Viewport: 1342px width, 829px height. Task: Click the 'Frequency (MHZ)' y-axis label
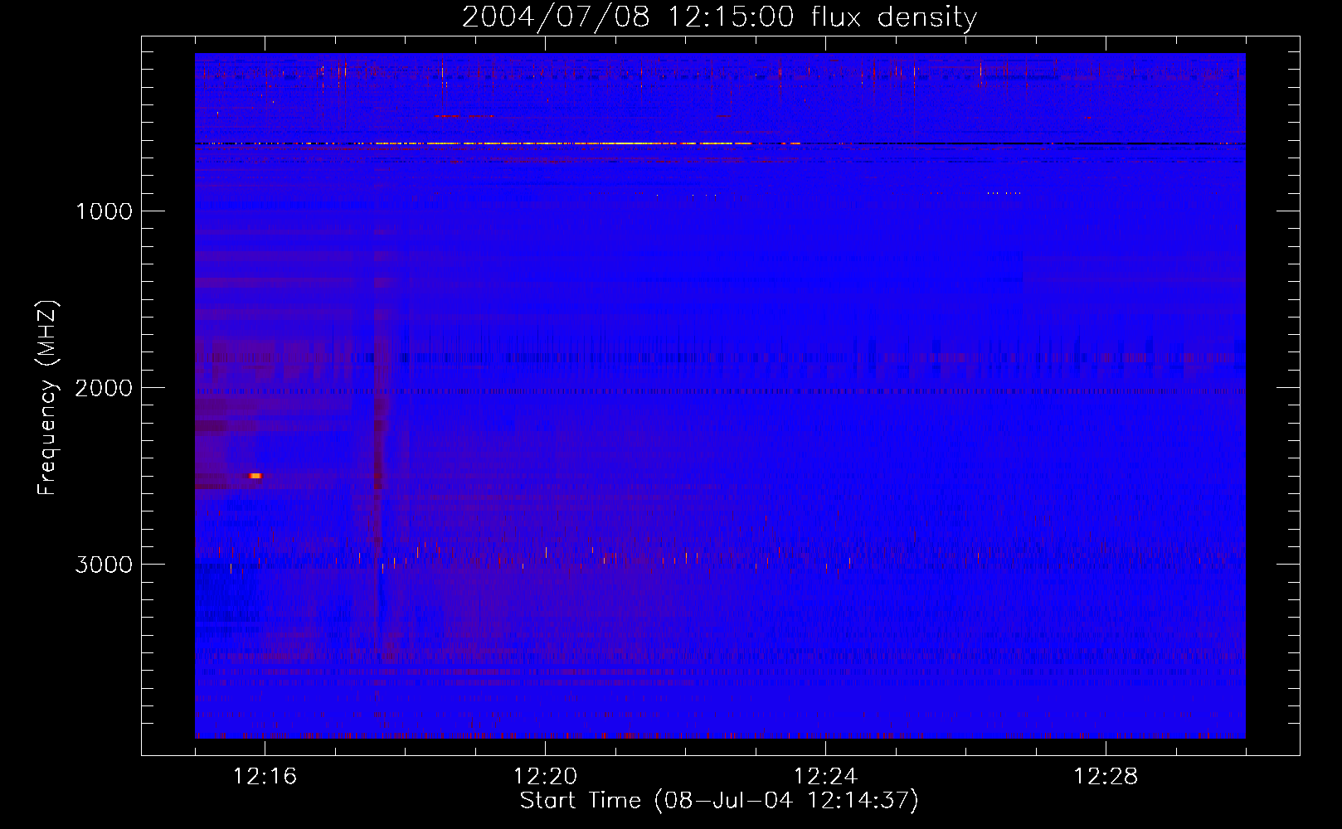pyautogui.click(x=47, y=398)
